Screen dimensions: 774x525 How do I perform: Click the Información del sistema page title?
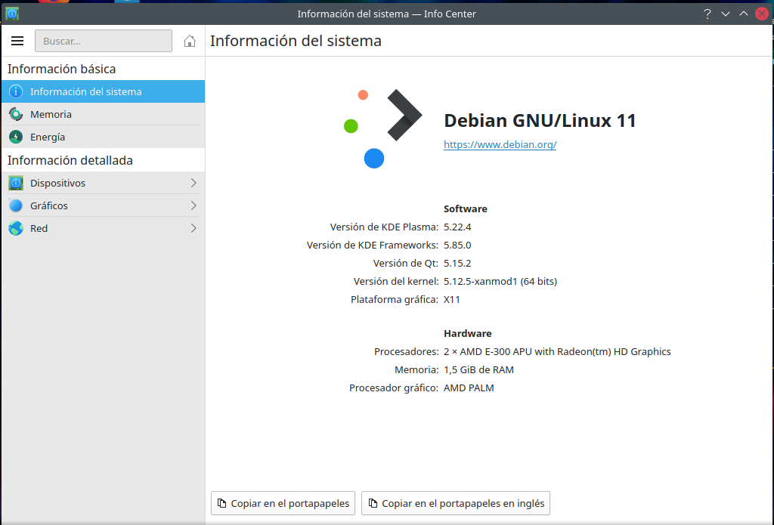pyautogui.click(x=296, y=41)
